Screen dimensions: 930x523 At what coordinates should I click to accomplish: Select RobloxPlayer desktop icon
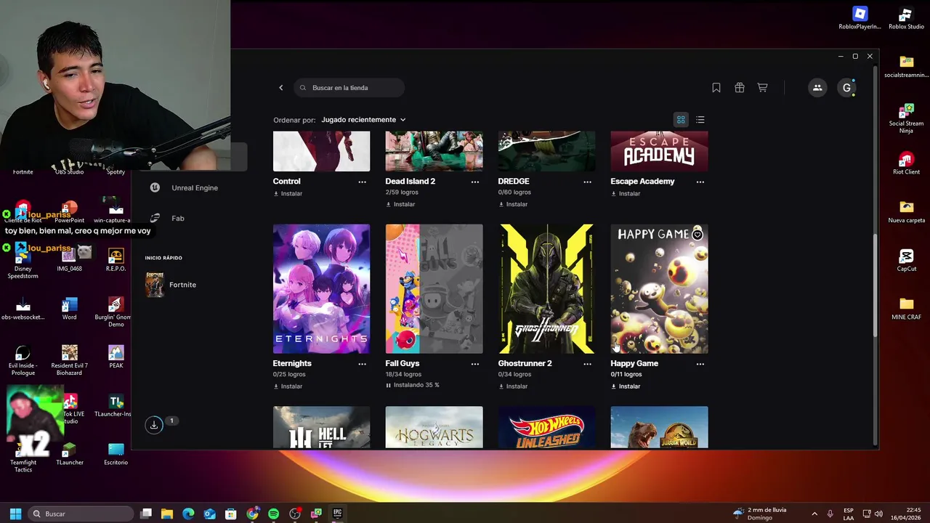pos(860,19)
